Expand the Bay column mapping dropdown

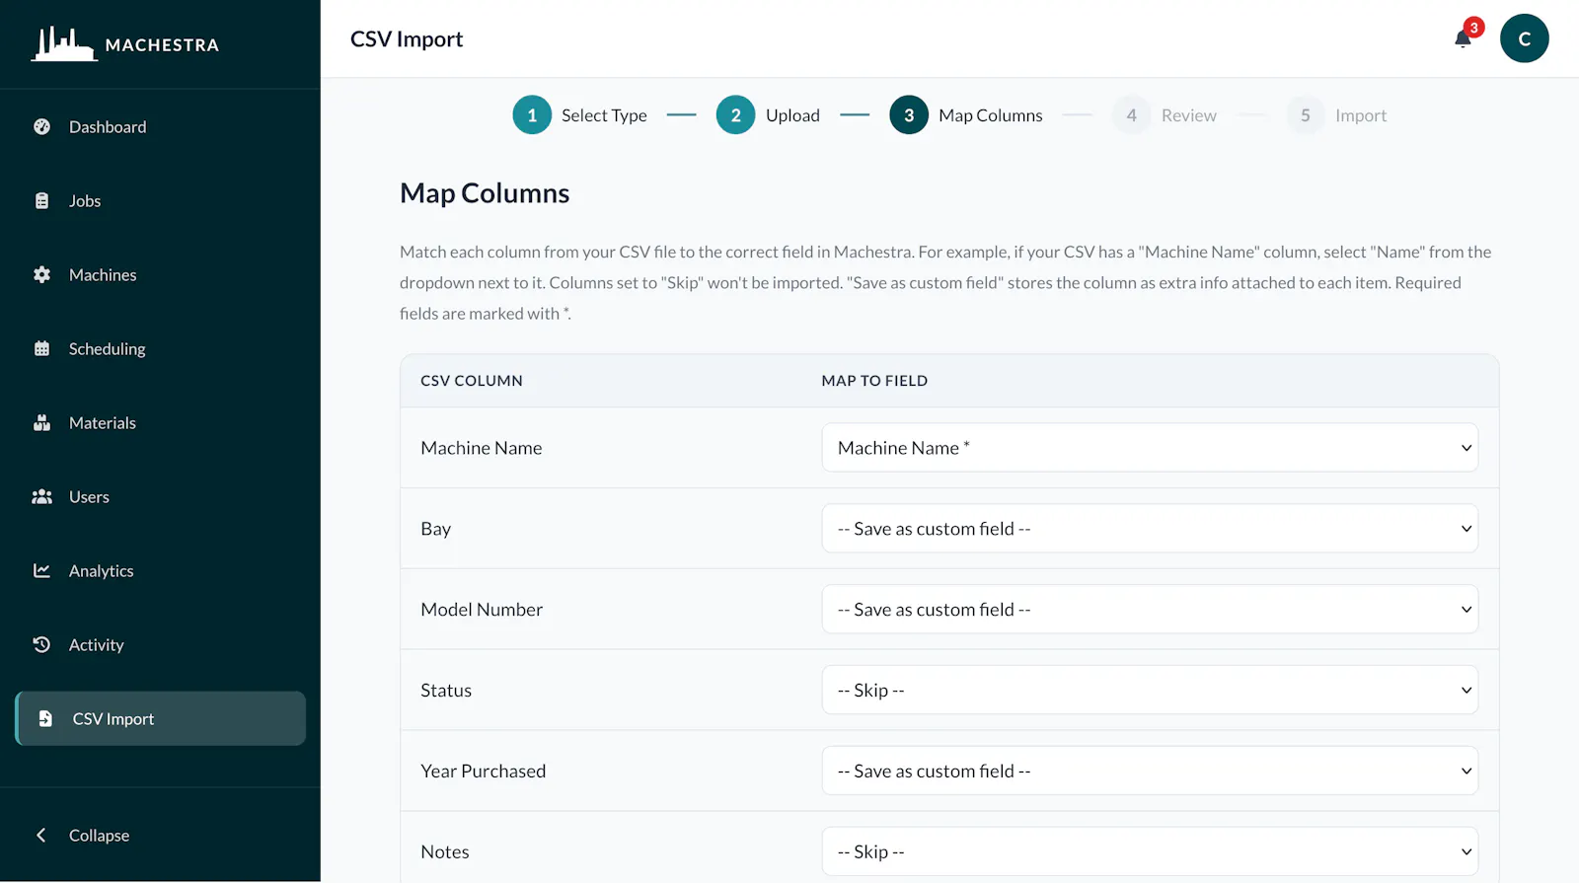click(1150, 529)
